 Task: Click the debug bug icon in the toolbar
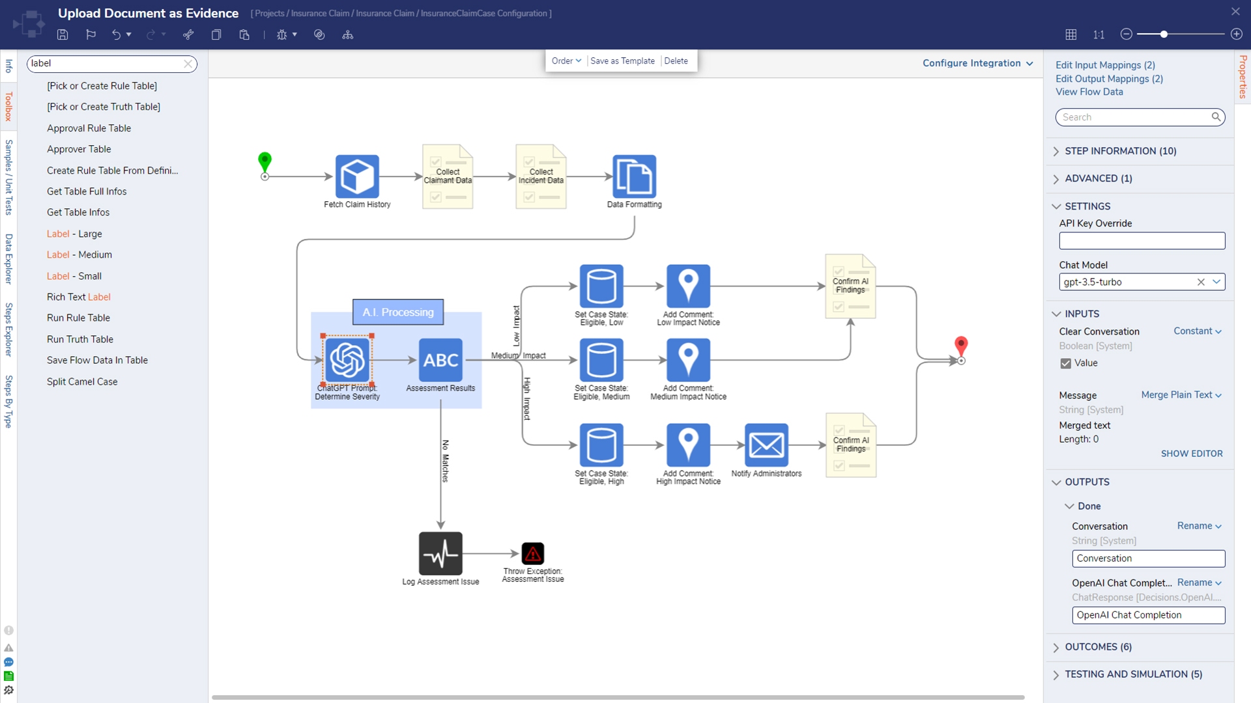point(281,35)
